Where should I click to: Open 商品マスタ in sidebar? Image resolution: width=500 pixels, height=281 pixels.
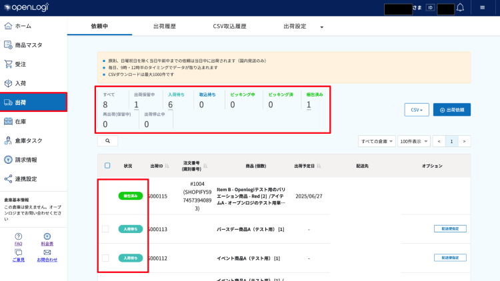tap(33, 45)
